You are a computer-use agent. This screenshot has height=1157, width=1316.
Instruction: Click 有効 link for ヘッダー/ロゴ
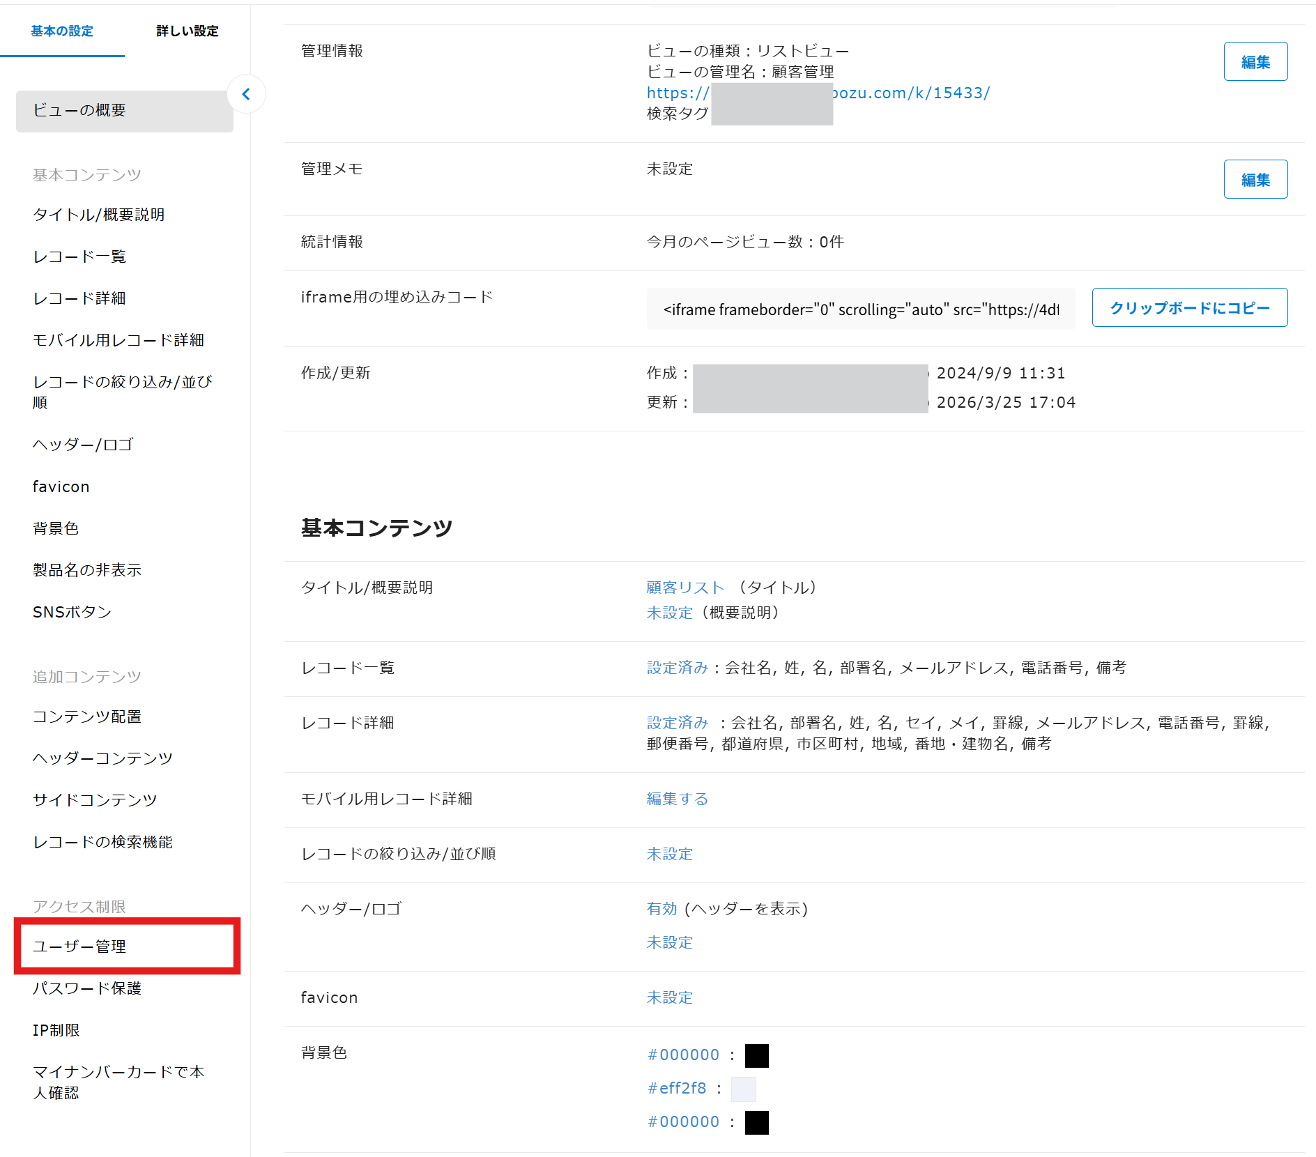661,909
